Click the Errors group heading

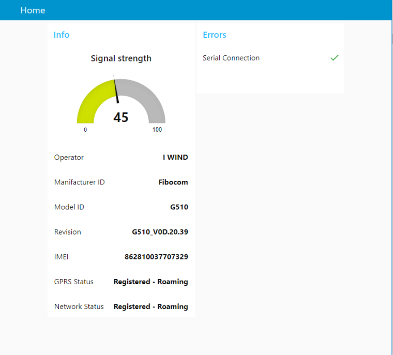point(215,35)
